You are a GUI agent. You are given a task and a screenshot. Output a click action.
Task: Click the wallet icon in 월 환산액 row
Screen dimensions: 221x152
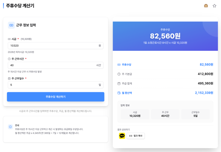pos(119,93)
